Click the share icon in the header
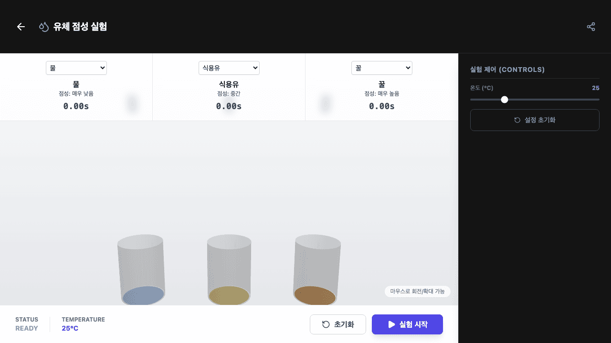611x343 pixels. (x=591, y=27)
